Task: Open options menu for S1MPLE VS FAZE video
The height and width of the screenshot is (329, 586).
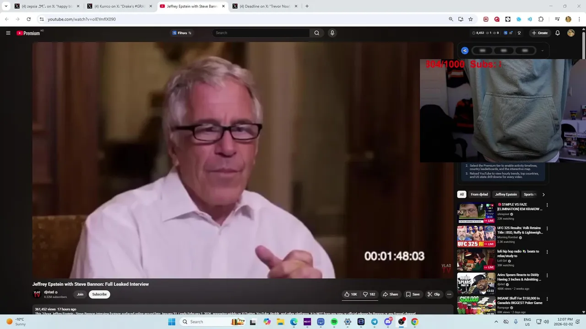Action: (x=547, y=205)
